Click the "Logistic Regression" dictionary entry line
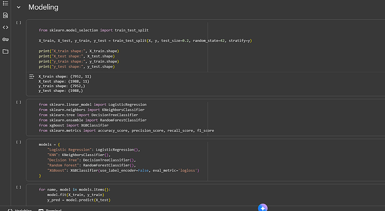 [94, 150]
